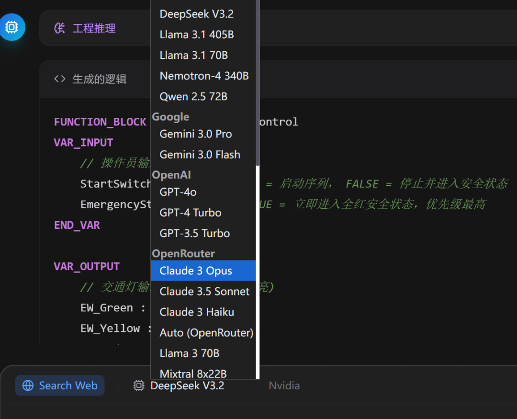Image resolution: width=517 pixels, height=419 pixels.
Task: Open the Nvidia provider selector
Action: tap(284, 385)
